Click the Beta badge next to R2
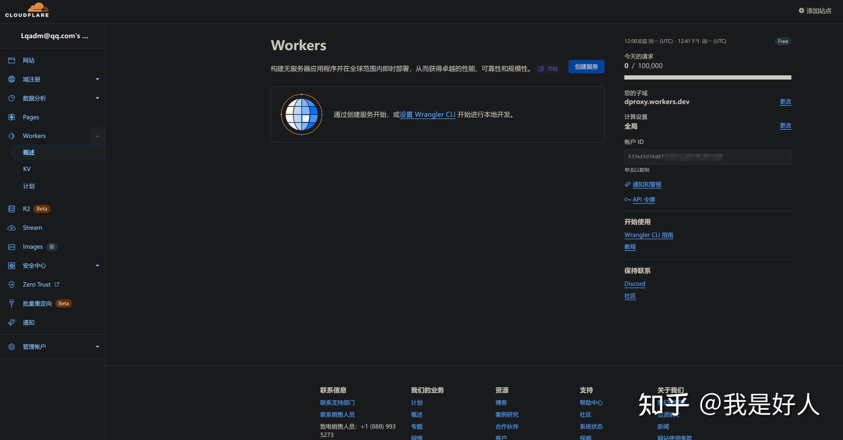The height and width of the screenshot is (440, 843). 42,209
